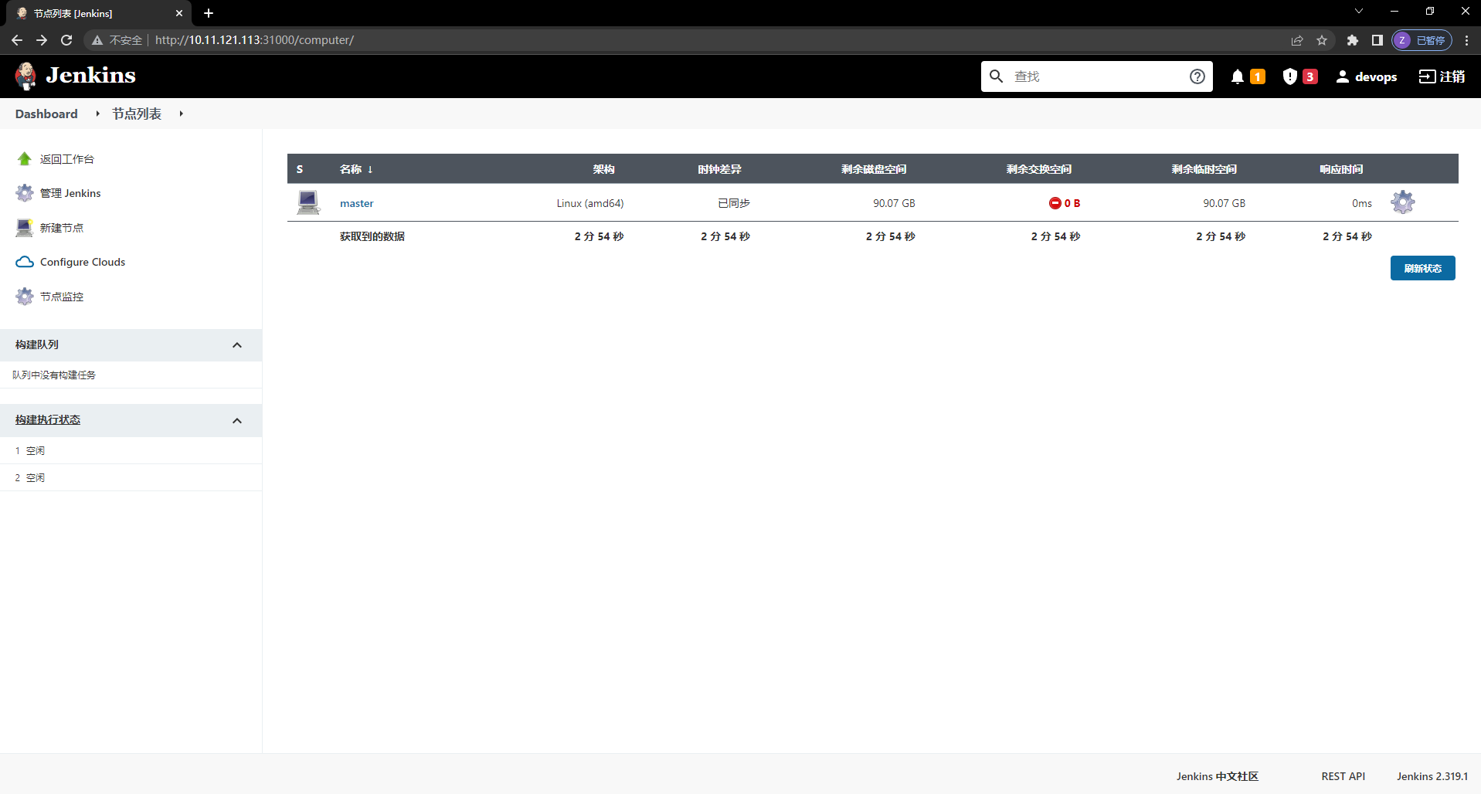Expand the Dashboard breadcrumb arrow
The height and width of the screenshot is (794, 1481).
[97, 114]
